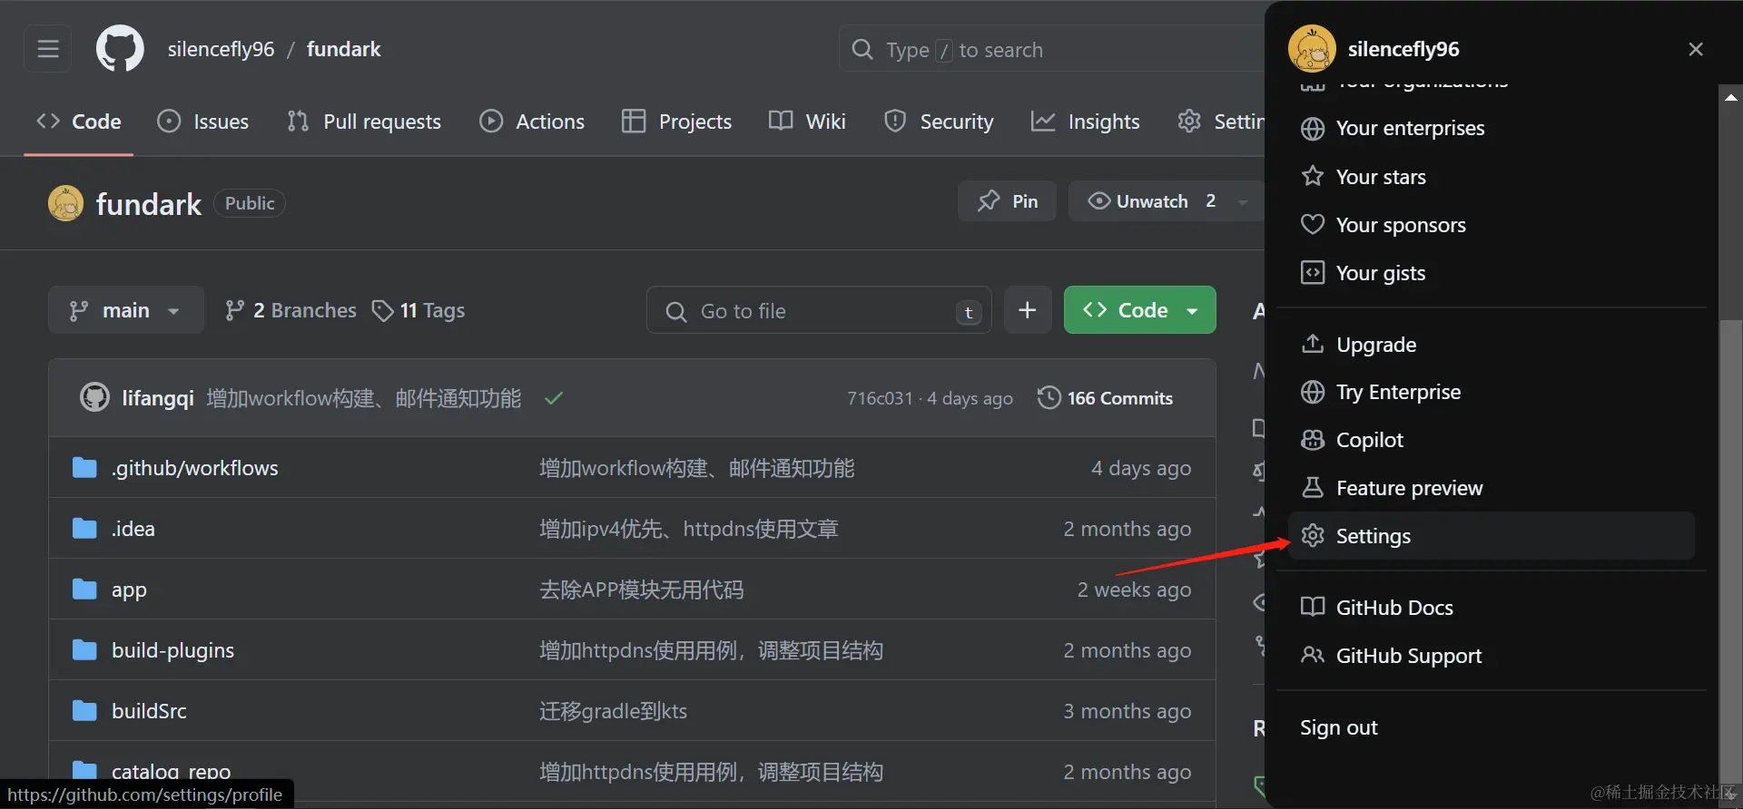1743x809 pixels.
Task: Open the Projects tab
Action: click(676, 122)
